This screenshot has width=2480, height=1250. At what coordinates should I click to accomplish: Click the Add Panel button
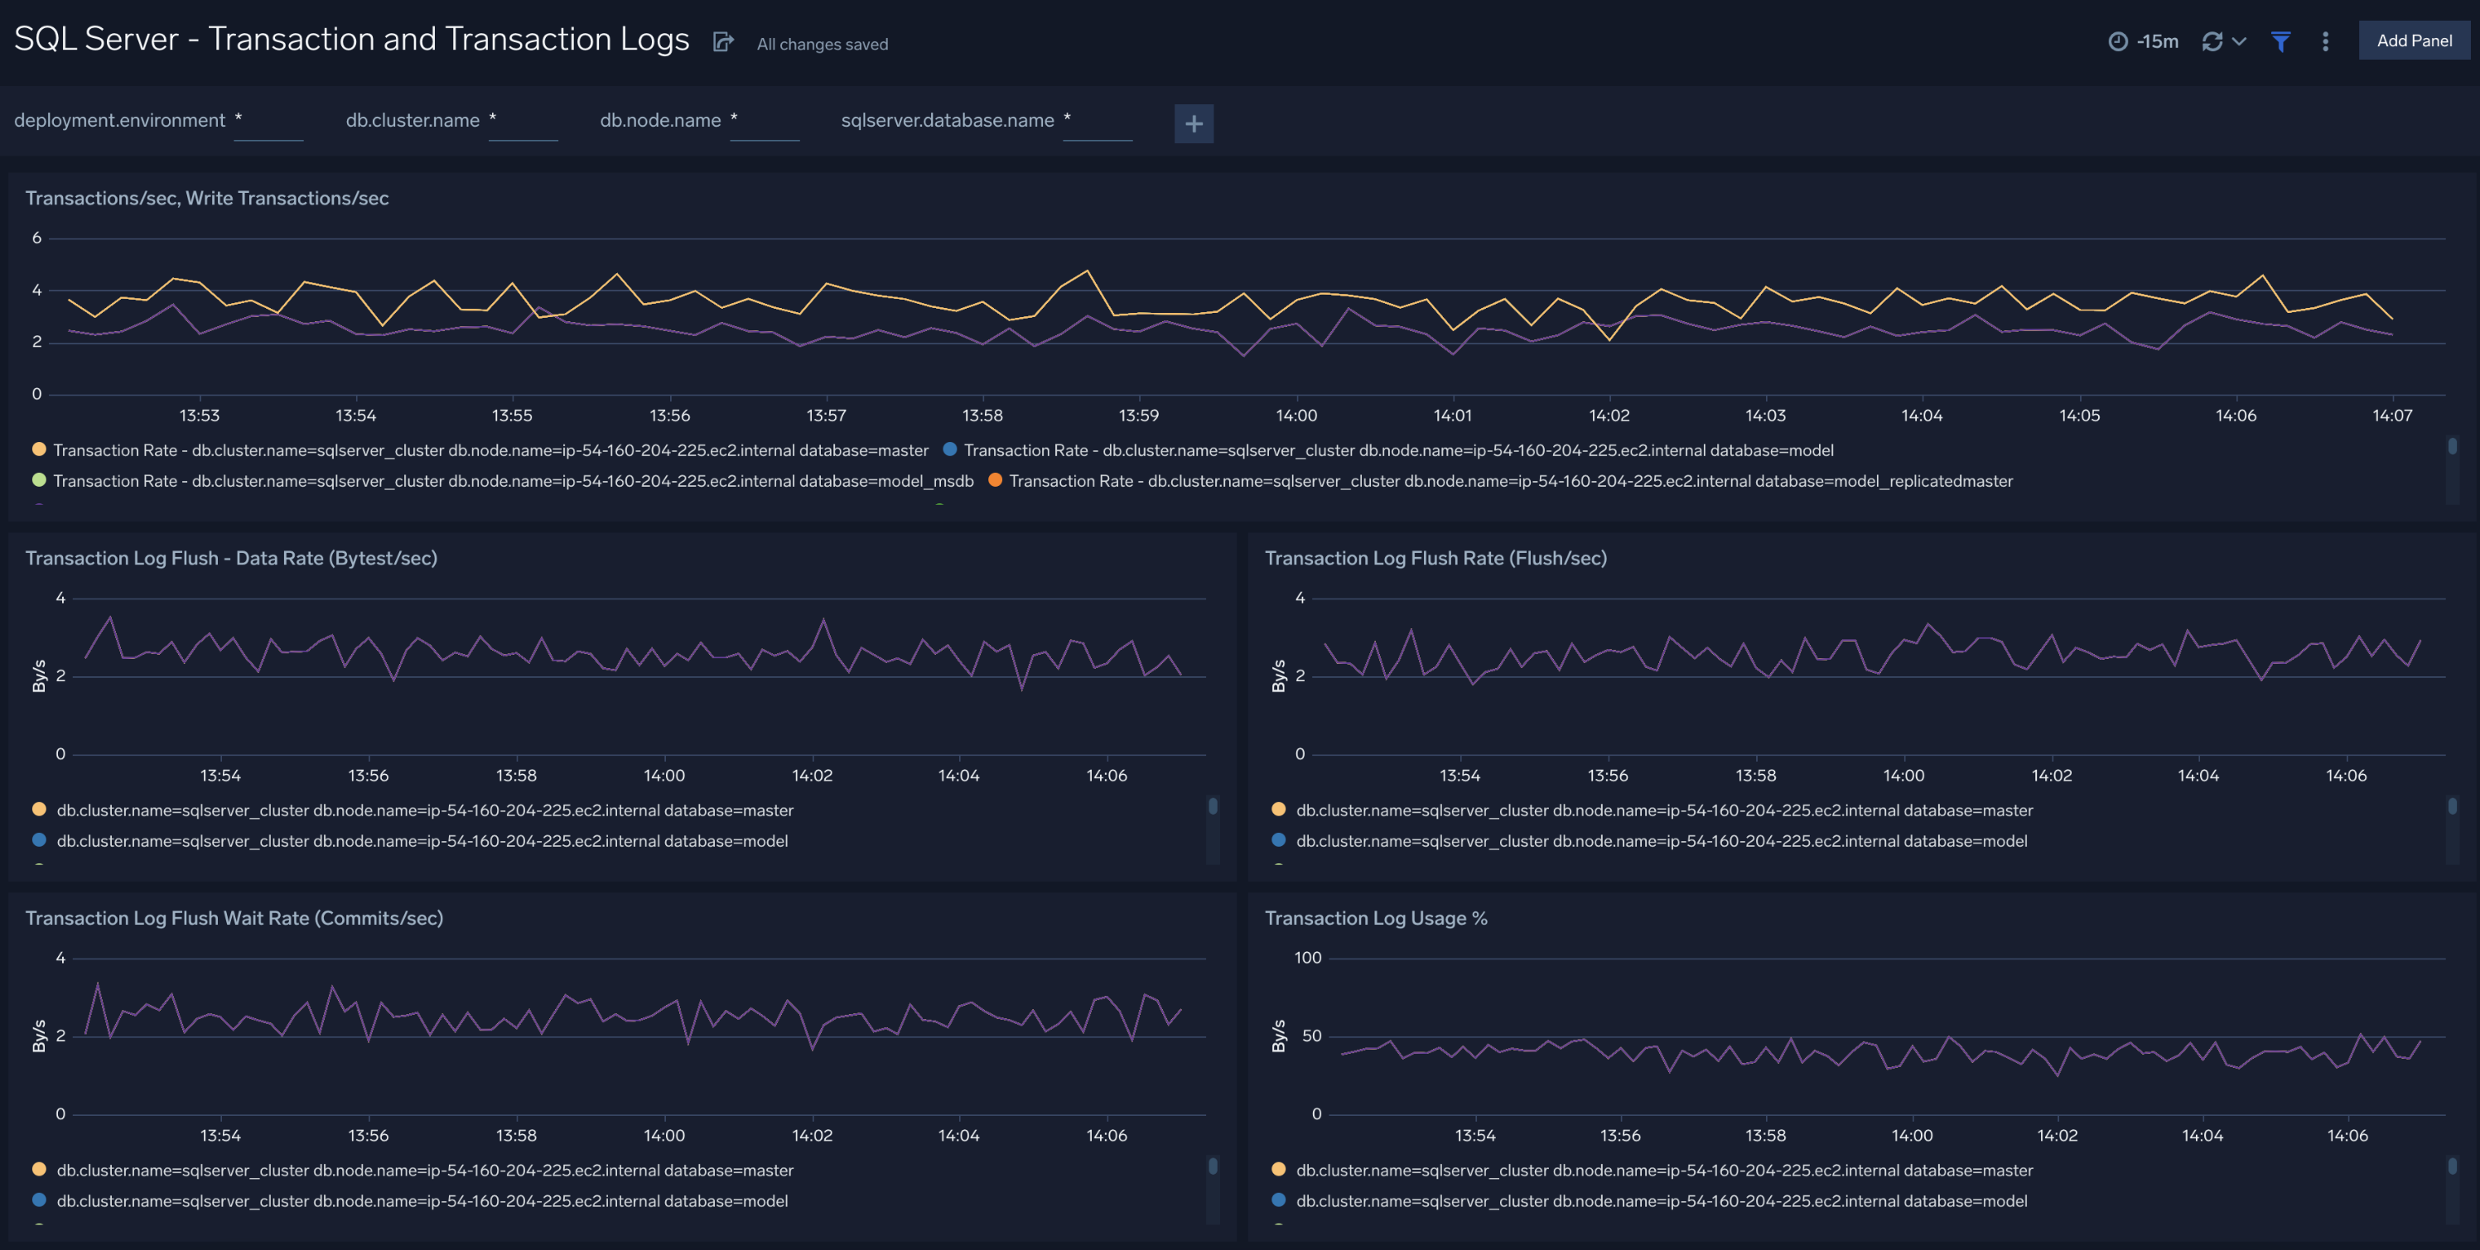[x=2414, y=41]
